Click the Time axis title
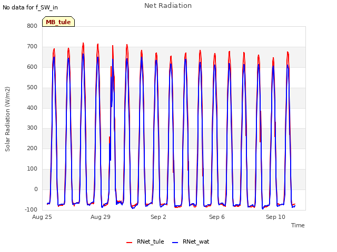The image size is (337, 252). [x=298, y=225]
